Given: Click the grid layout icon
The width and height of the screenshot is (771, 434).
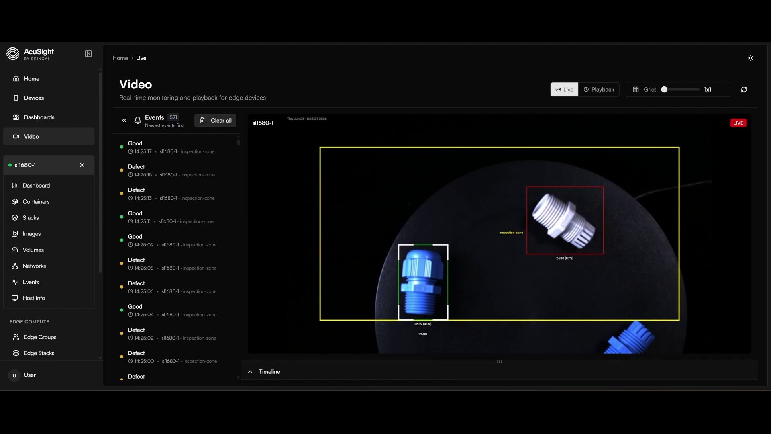Looking at the screenshot, I should click(x=636, y=90).
